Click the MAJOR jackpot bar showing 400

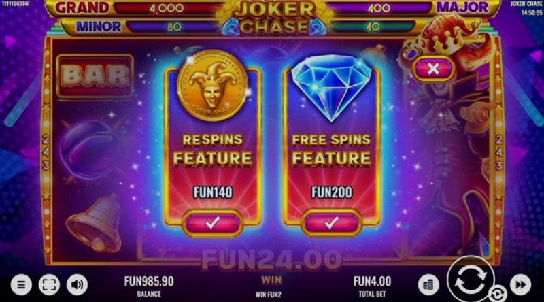[x=409, y=7]
